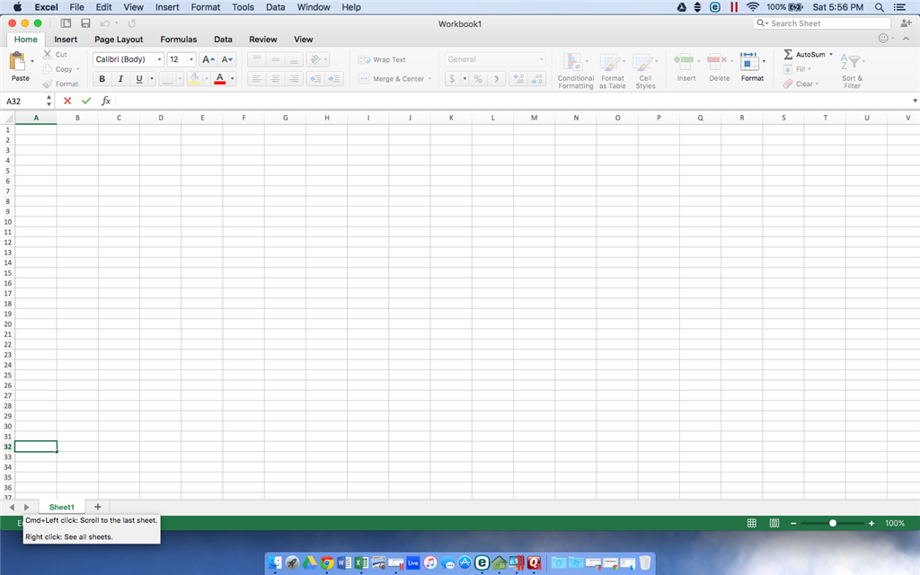Click the increase decimal icon
This screenshot has width=920, height=575.
pos(518,79)
